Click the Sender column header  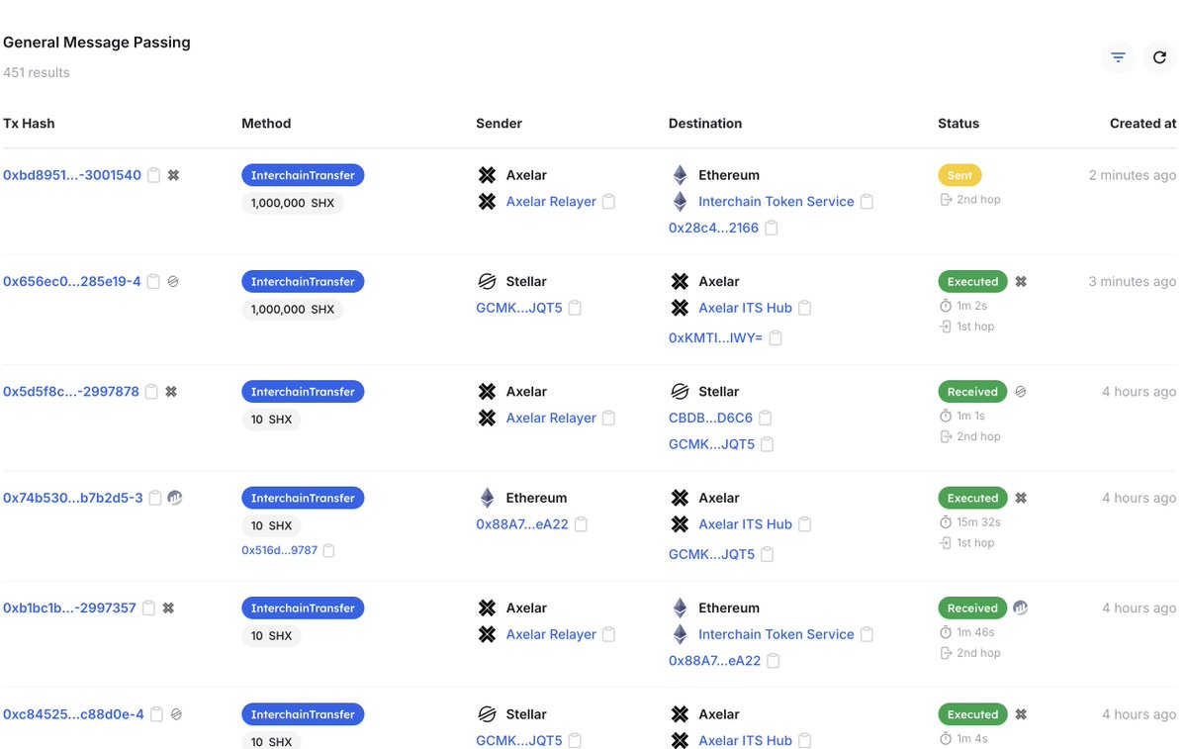tap(499, 124)
